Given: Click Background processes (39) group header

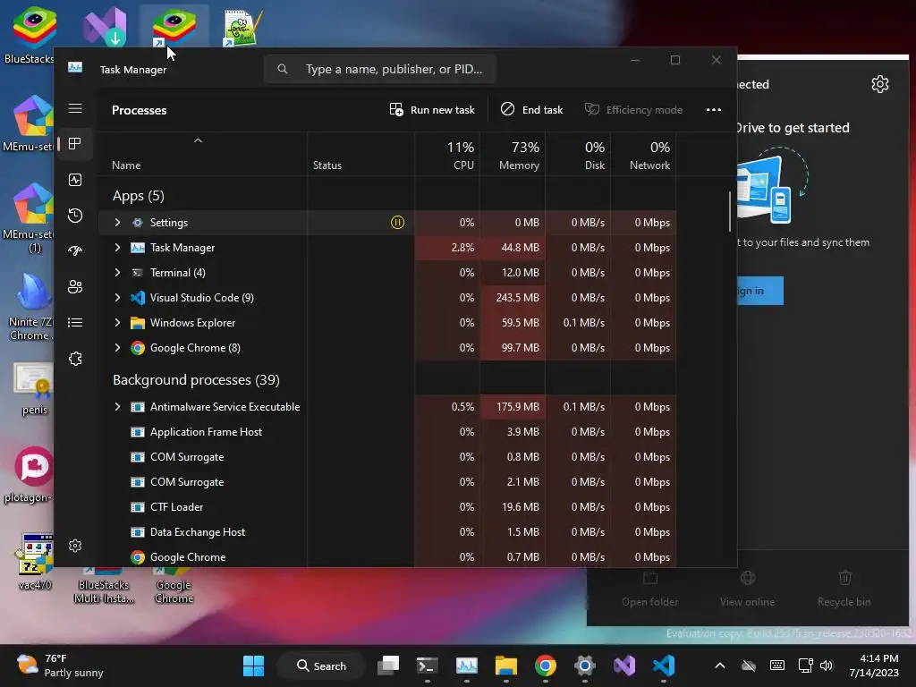Looking at the screenshot, I should [x=196, y=379].
